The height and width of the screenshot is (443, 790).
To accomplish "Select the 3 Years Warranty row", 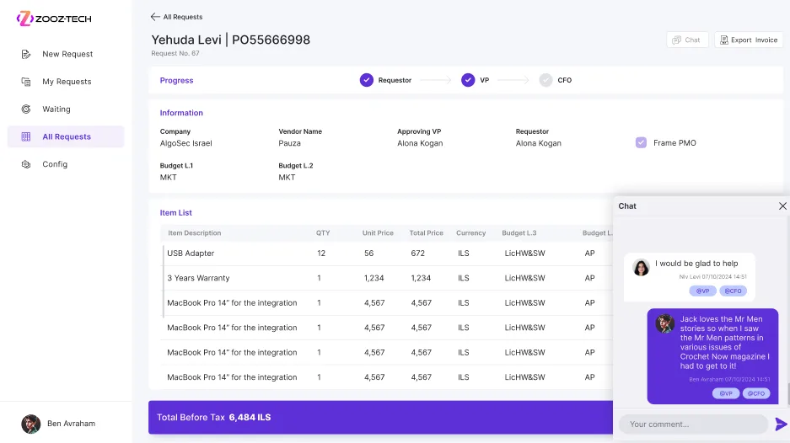I will [x=386, y=278].
